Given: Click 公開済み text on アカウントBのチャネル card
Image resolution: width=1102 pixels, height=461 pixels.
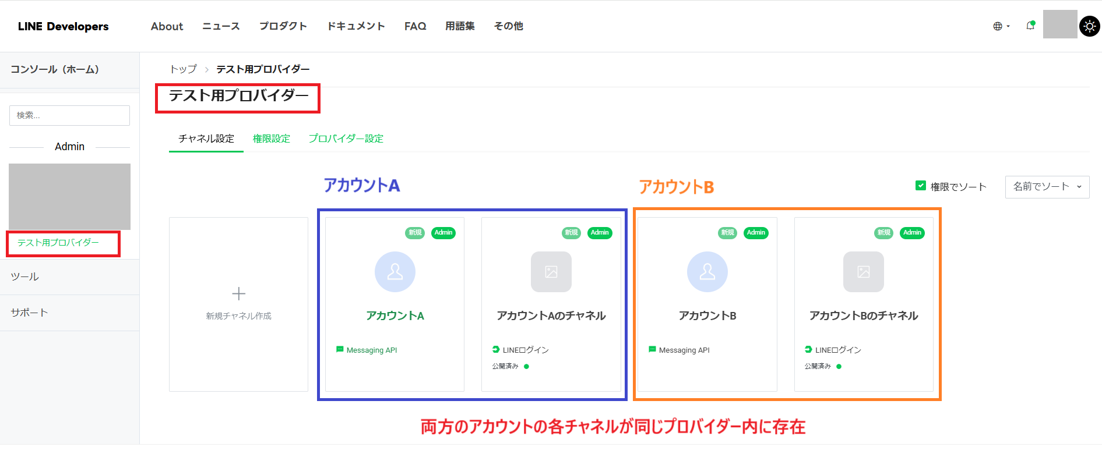Looking at the screenshot, I should (x=818, y=367).
